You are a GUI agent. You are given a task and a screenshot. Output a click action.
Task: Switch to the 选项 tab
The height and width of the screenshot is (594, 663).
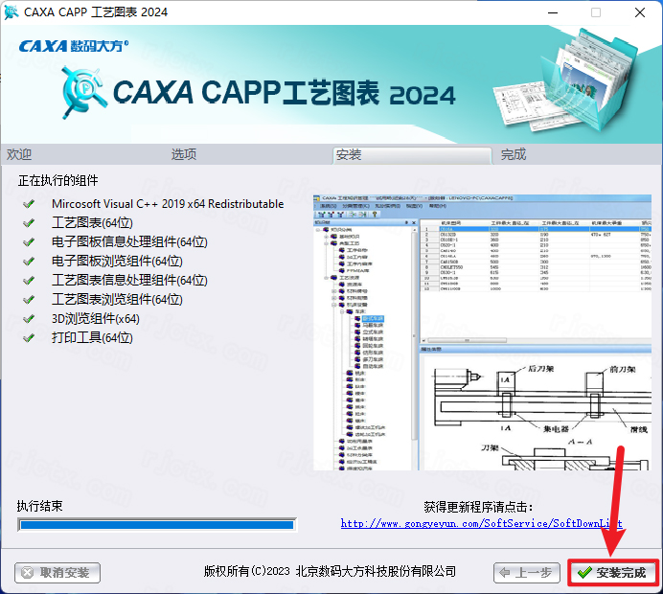tap(184, 154)
